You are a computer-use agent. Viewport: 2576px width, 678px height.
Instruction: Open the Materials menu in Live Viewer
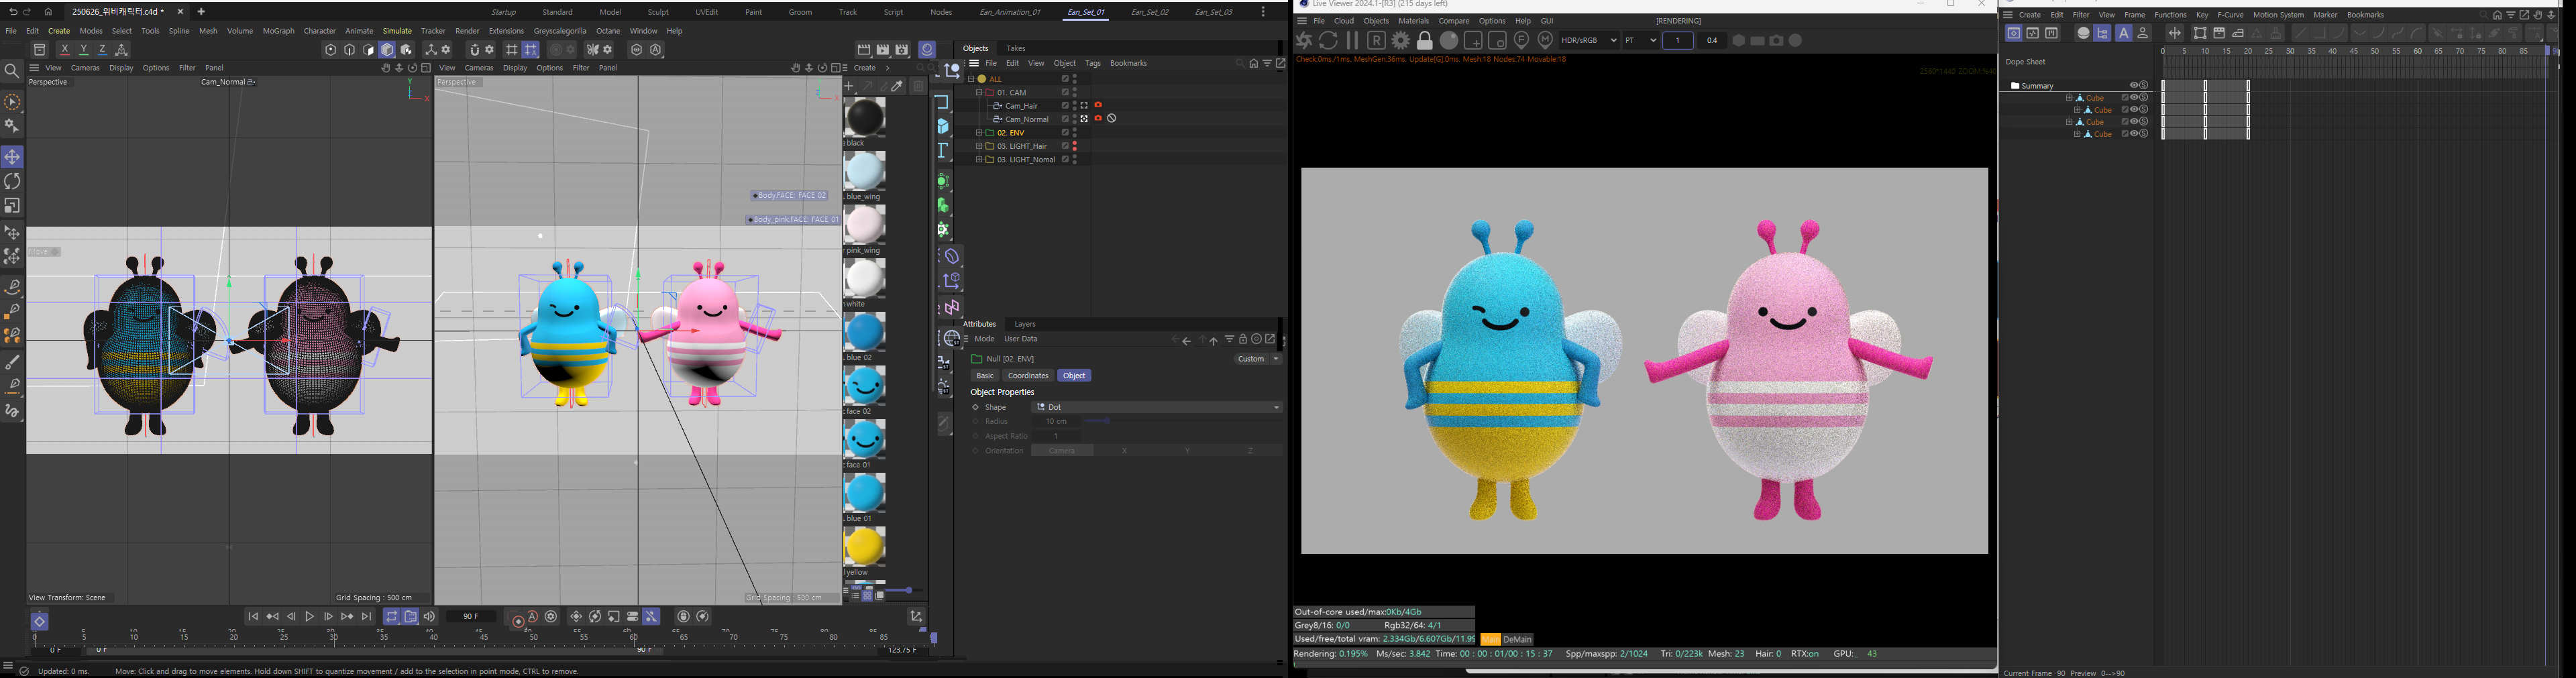[x=1413, y=21]
